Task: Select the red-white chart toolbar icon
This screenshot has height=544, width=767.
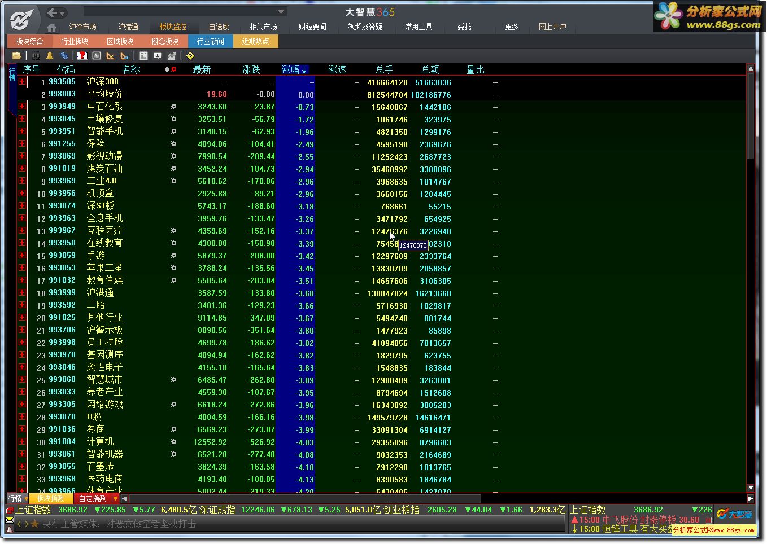Action: point(82,55)
